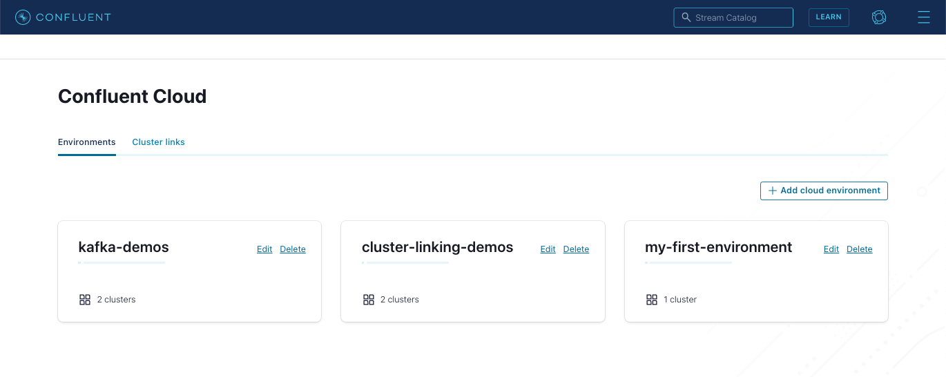
Task: Select the Environments tab
Action: (x=86, y=142)
